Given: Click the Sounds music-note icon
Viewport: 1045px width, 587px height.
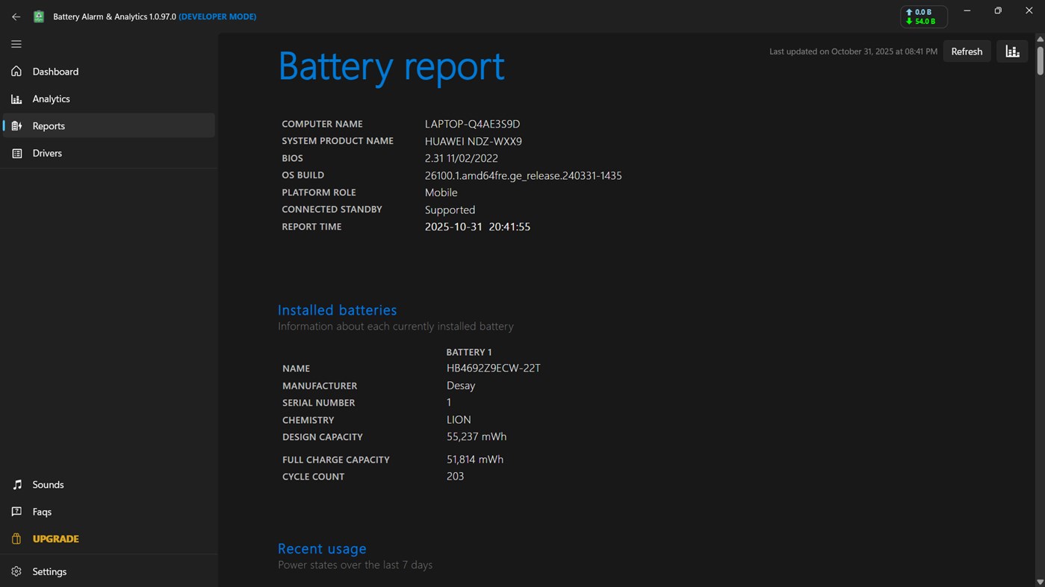Looking at the screenshot, I should (16, 484).
